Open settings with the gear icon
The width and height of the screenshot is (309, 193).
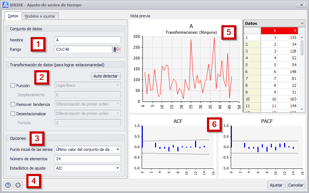tap(18, 185)
